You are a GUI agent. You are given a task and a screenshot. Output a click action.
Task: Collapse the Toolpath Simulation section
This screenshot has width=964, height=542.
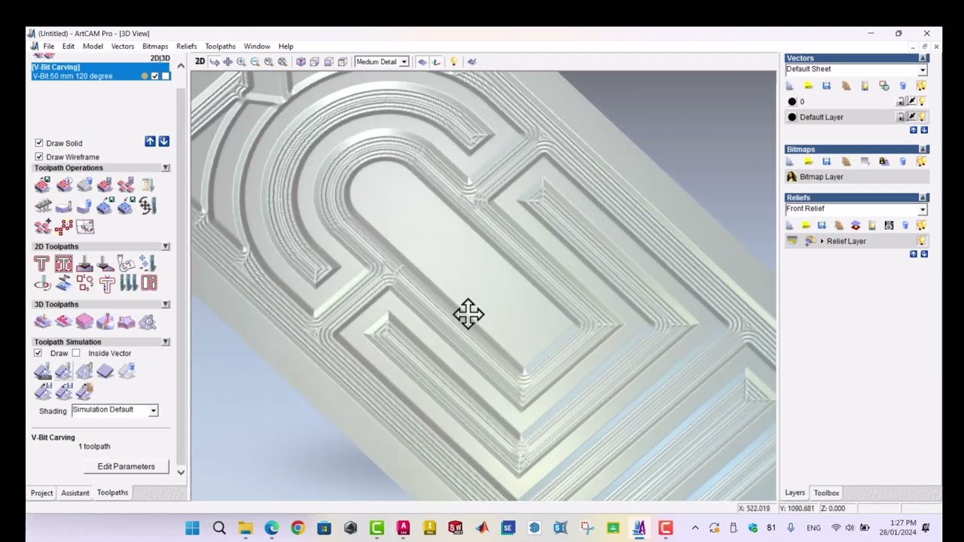(x=166, y=342)
